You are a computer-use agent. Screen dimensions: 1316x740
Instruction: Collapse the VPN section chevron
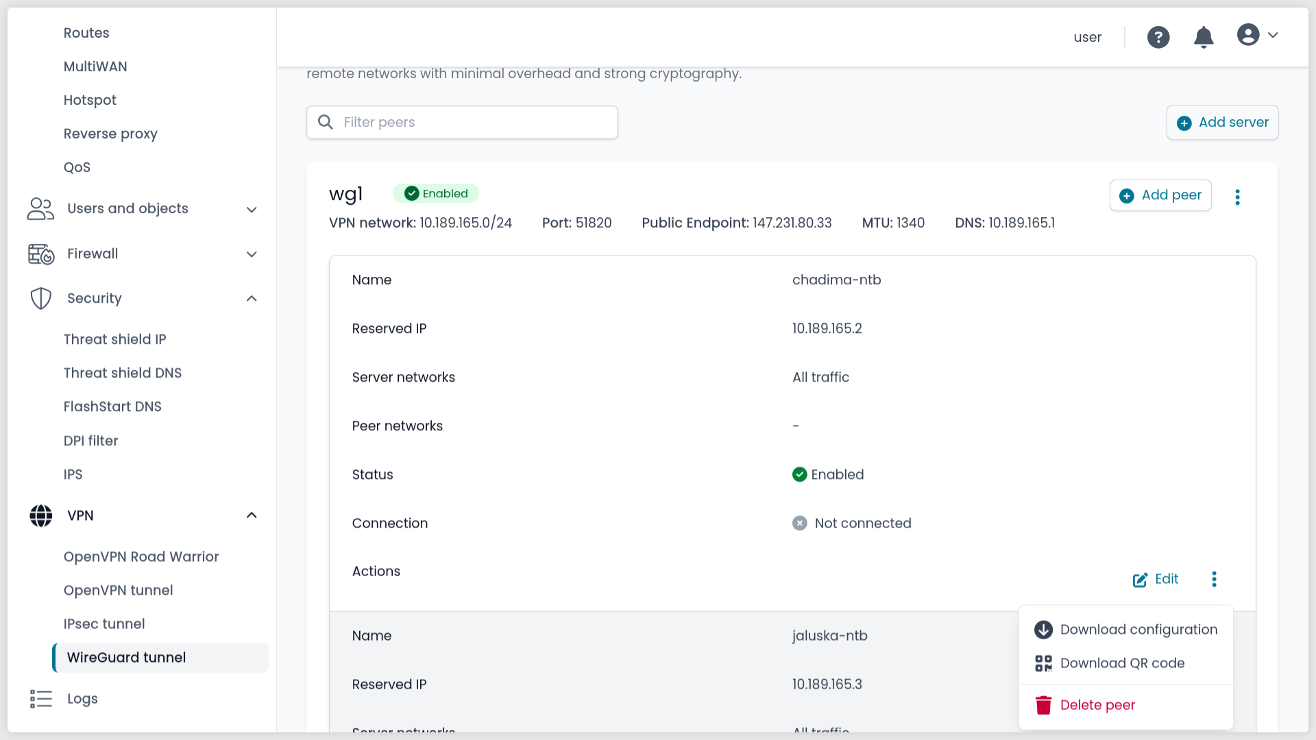pos(252,515)
